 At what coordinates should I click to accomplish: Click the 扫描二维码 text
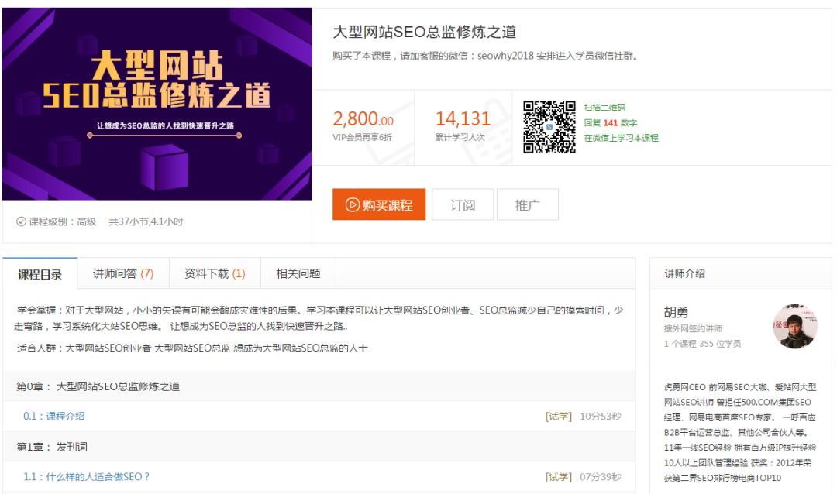[x=604, y=107]
